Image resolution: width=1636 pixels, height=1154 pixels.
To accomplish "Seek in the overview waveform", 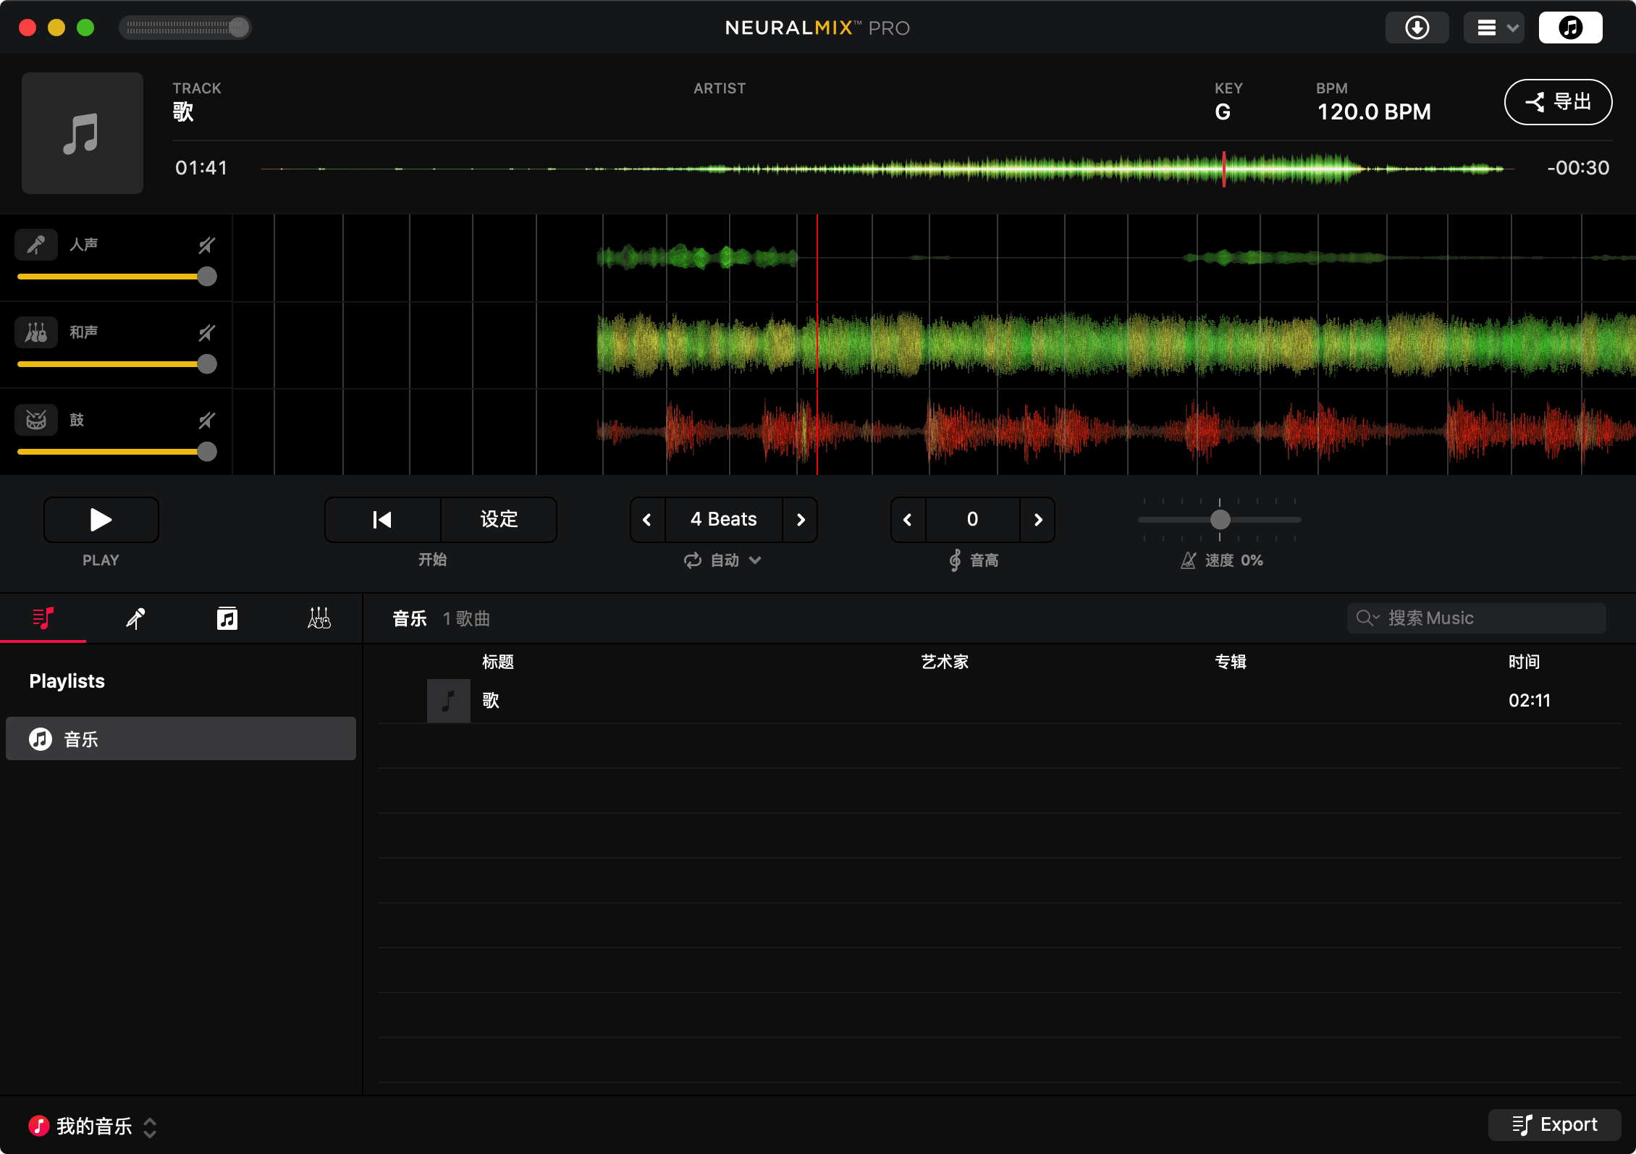I will (x=887, y=169).
